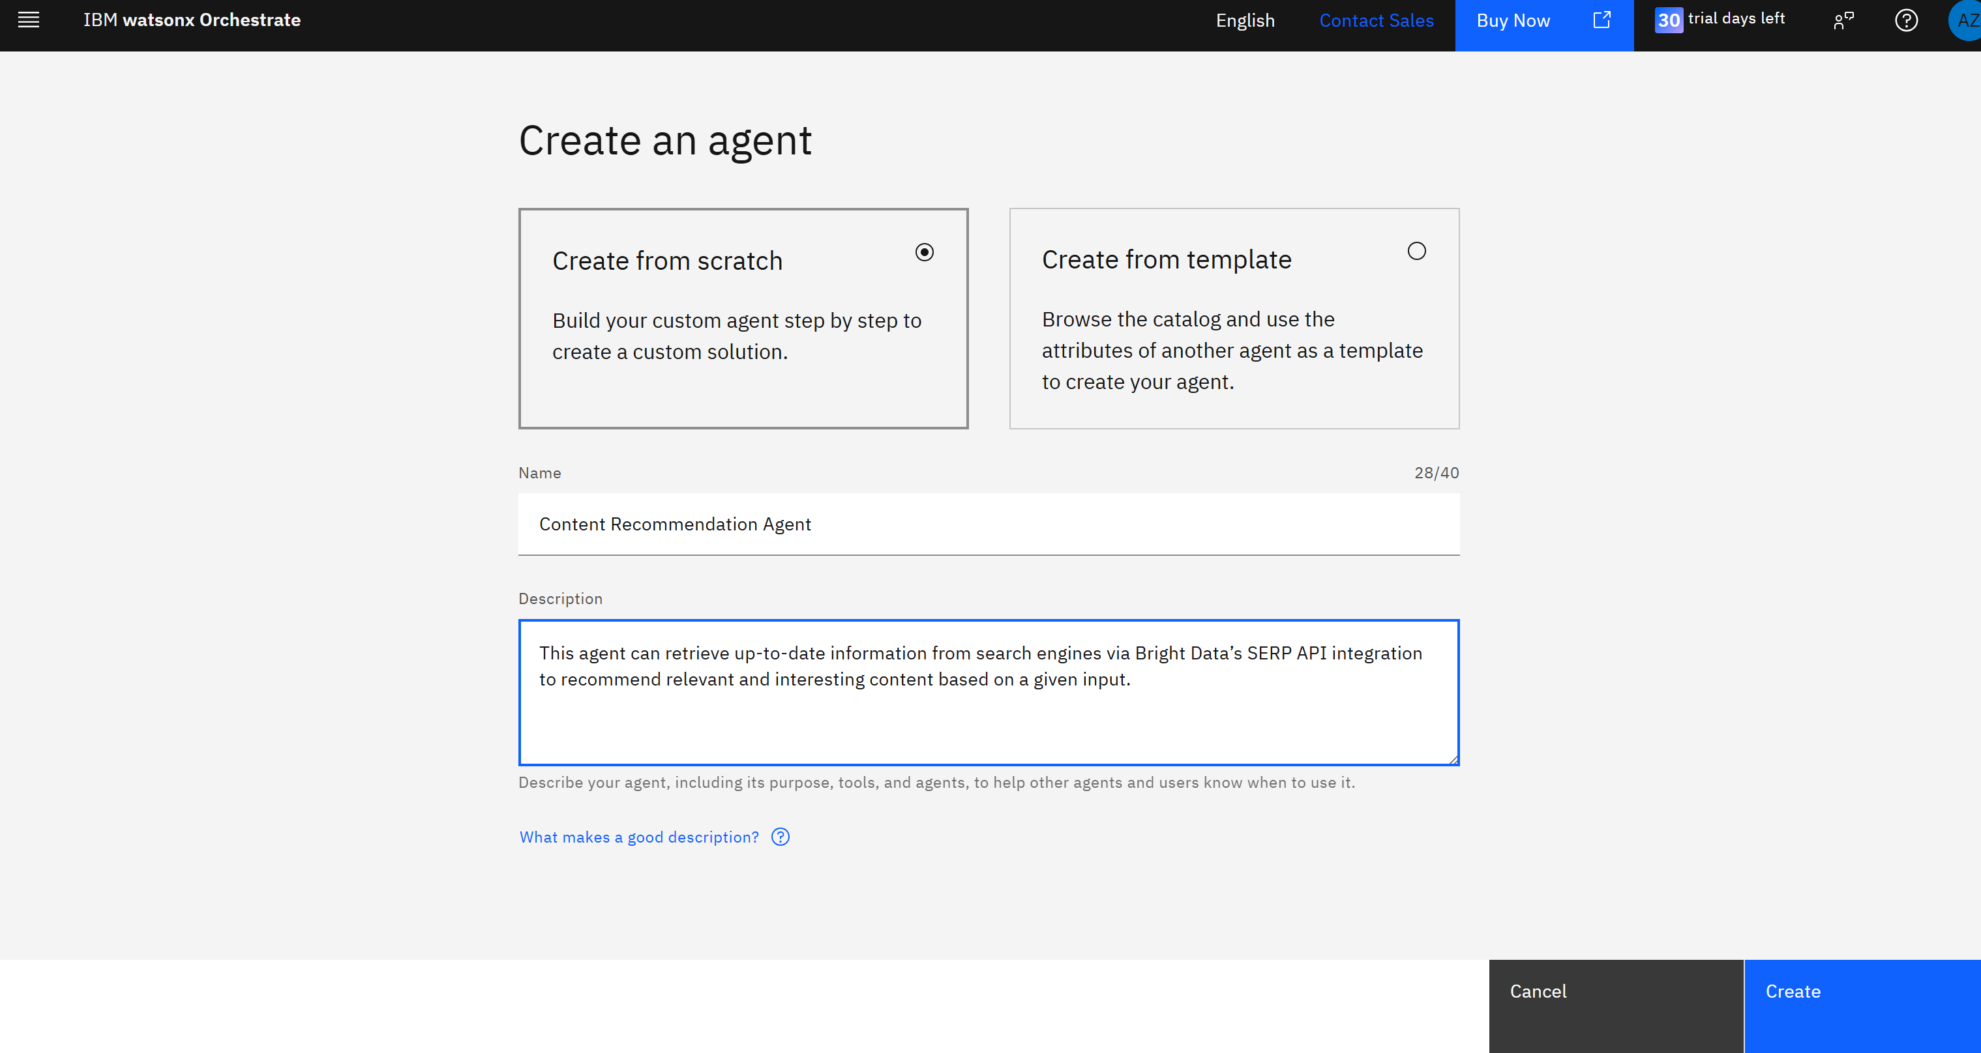1981x1053 pixels.
Task: Click inside the Name input field
Action: pyautogui.click(x=988, y=524)
